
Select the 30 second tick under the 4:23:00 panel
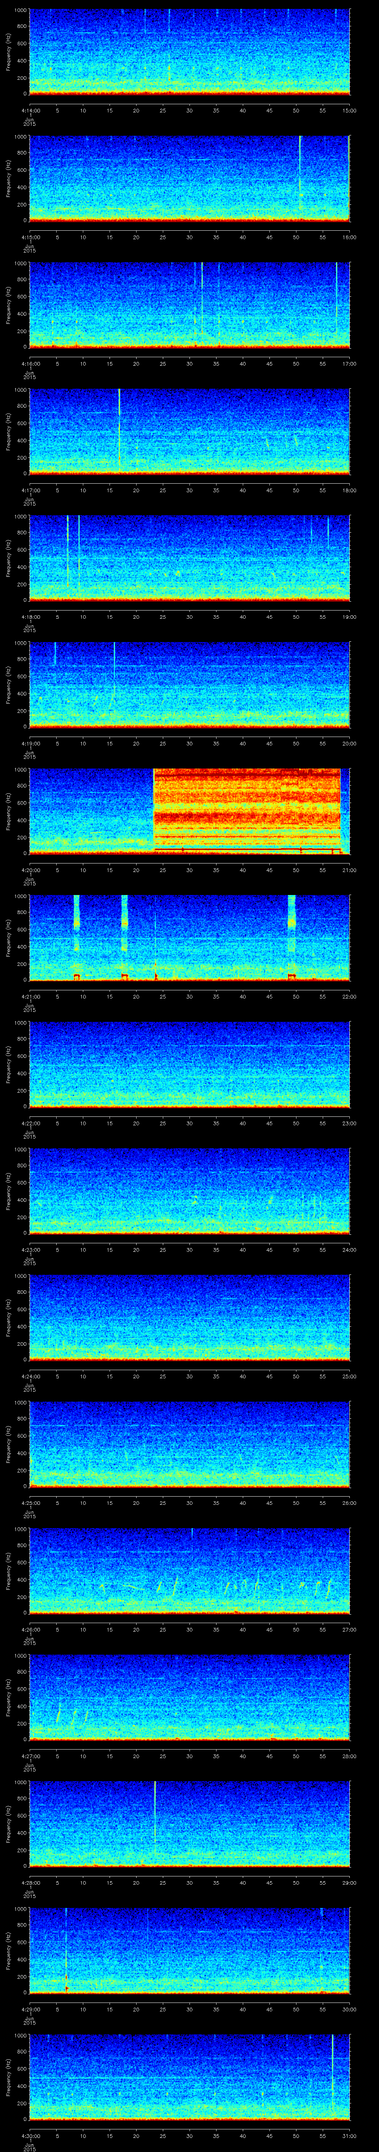coord(190,1250)
